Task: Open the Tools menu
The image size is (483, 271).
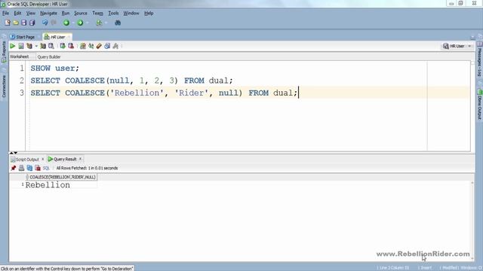Action: [x=113, y=14]
